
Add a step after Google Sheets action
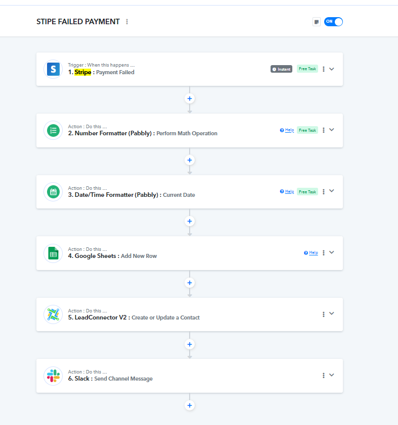[x=190, y=283]
